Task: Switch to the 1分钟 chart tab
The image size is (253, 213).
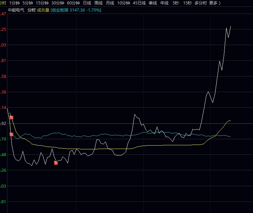Action: 14,3
